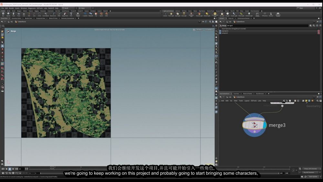Open the Megascans menu
Image resolution: width=323 pixels, height=182 pixels.
[x=32, y=8]
